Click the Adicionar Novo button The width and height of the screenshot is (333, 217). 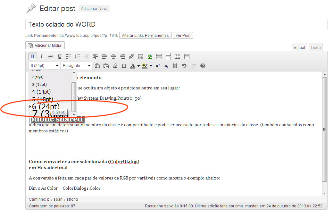point(94,8)
